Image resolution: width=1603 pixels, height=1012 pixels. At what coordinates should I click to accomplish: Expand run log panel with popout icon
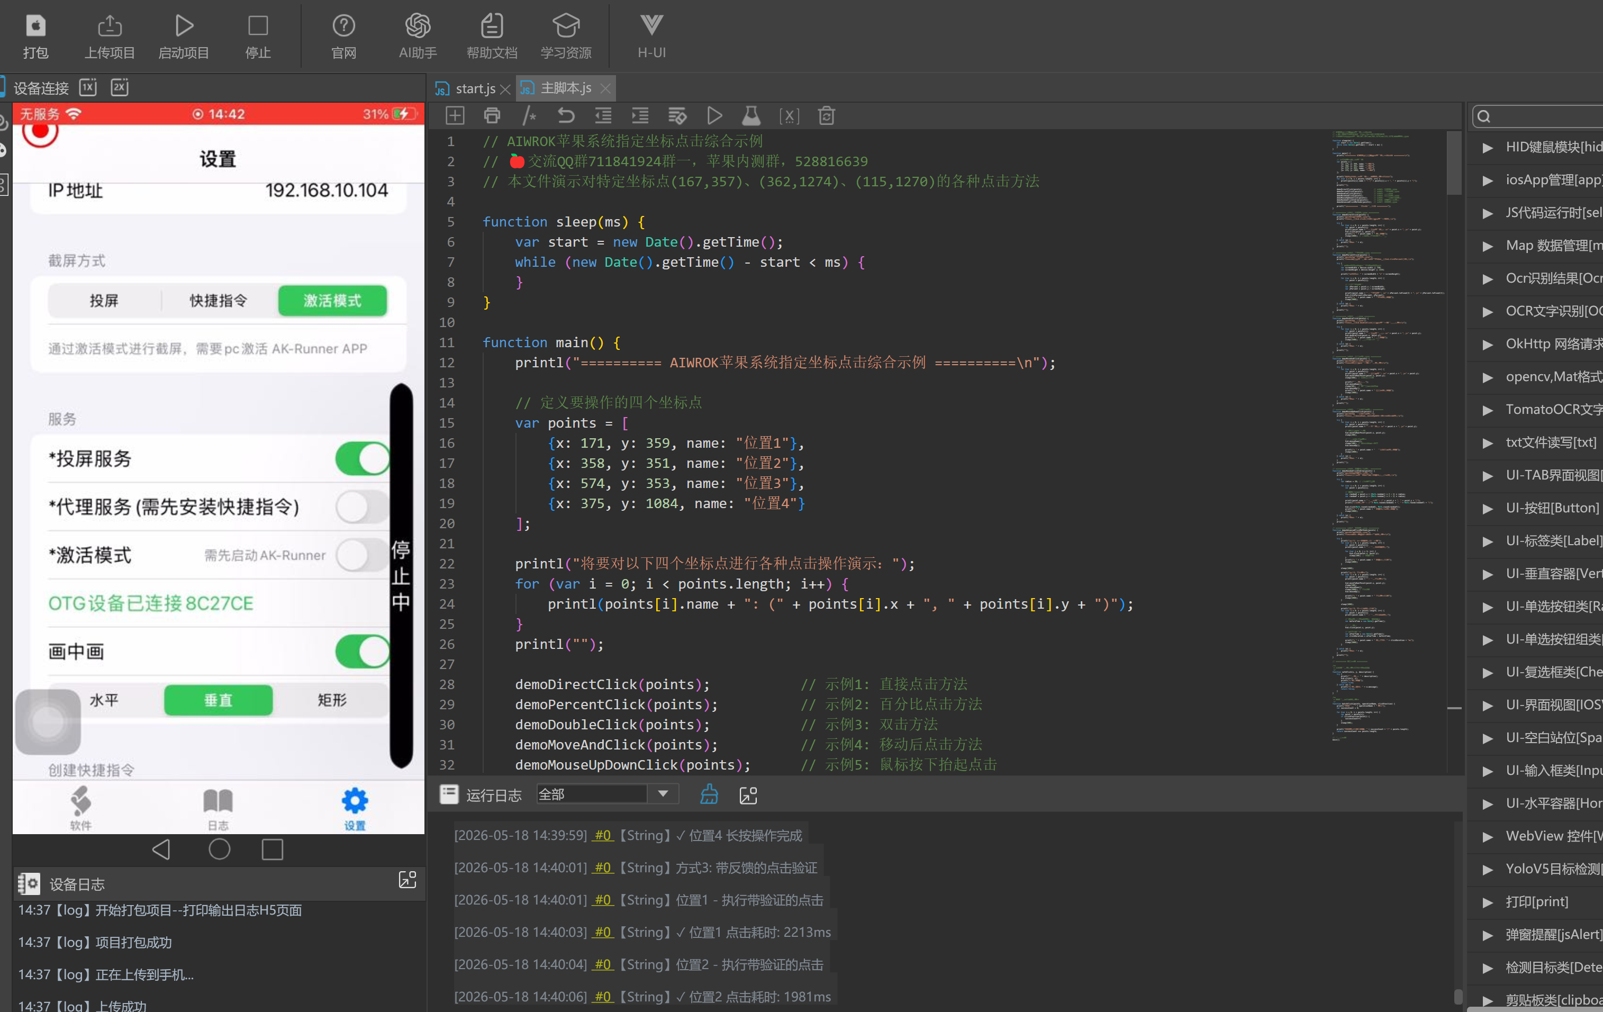[748, 795]
